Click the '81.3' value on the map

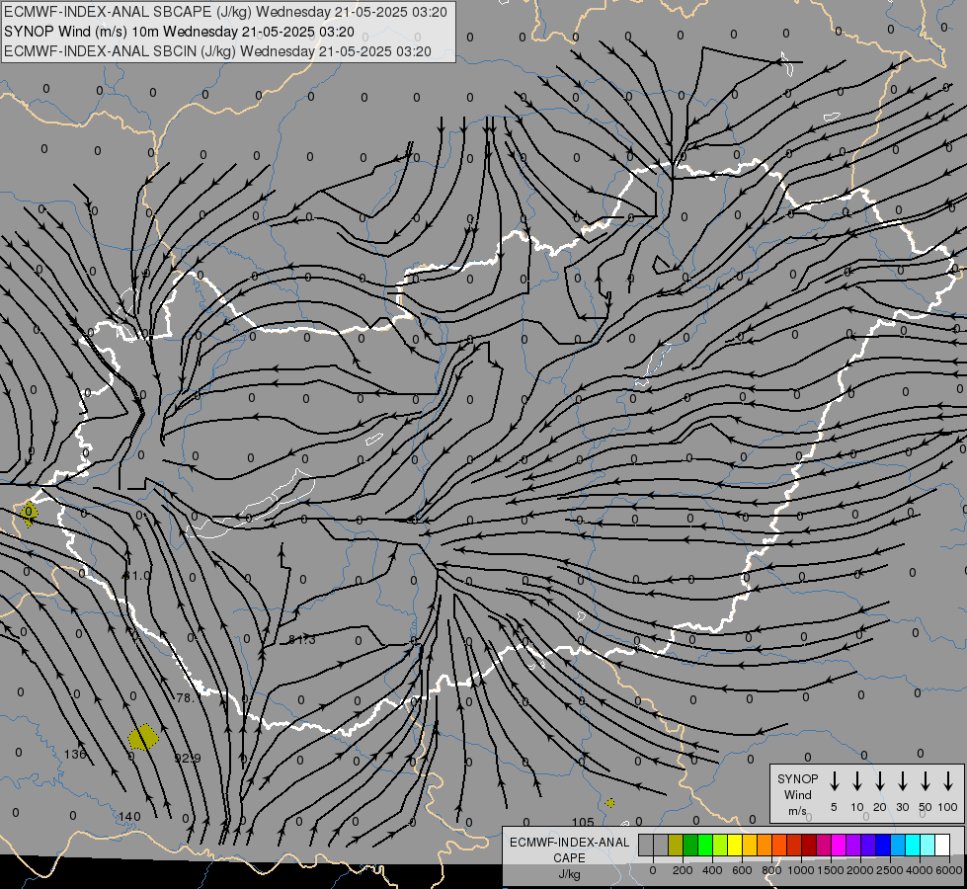pos(302,640)
